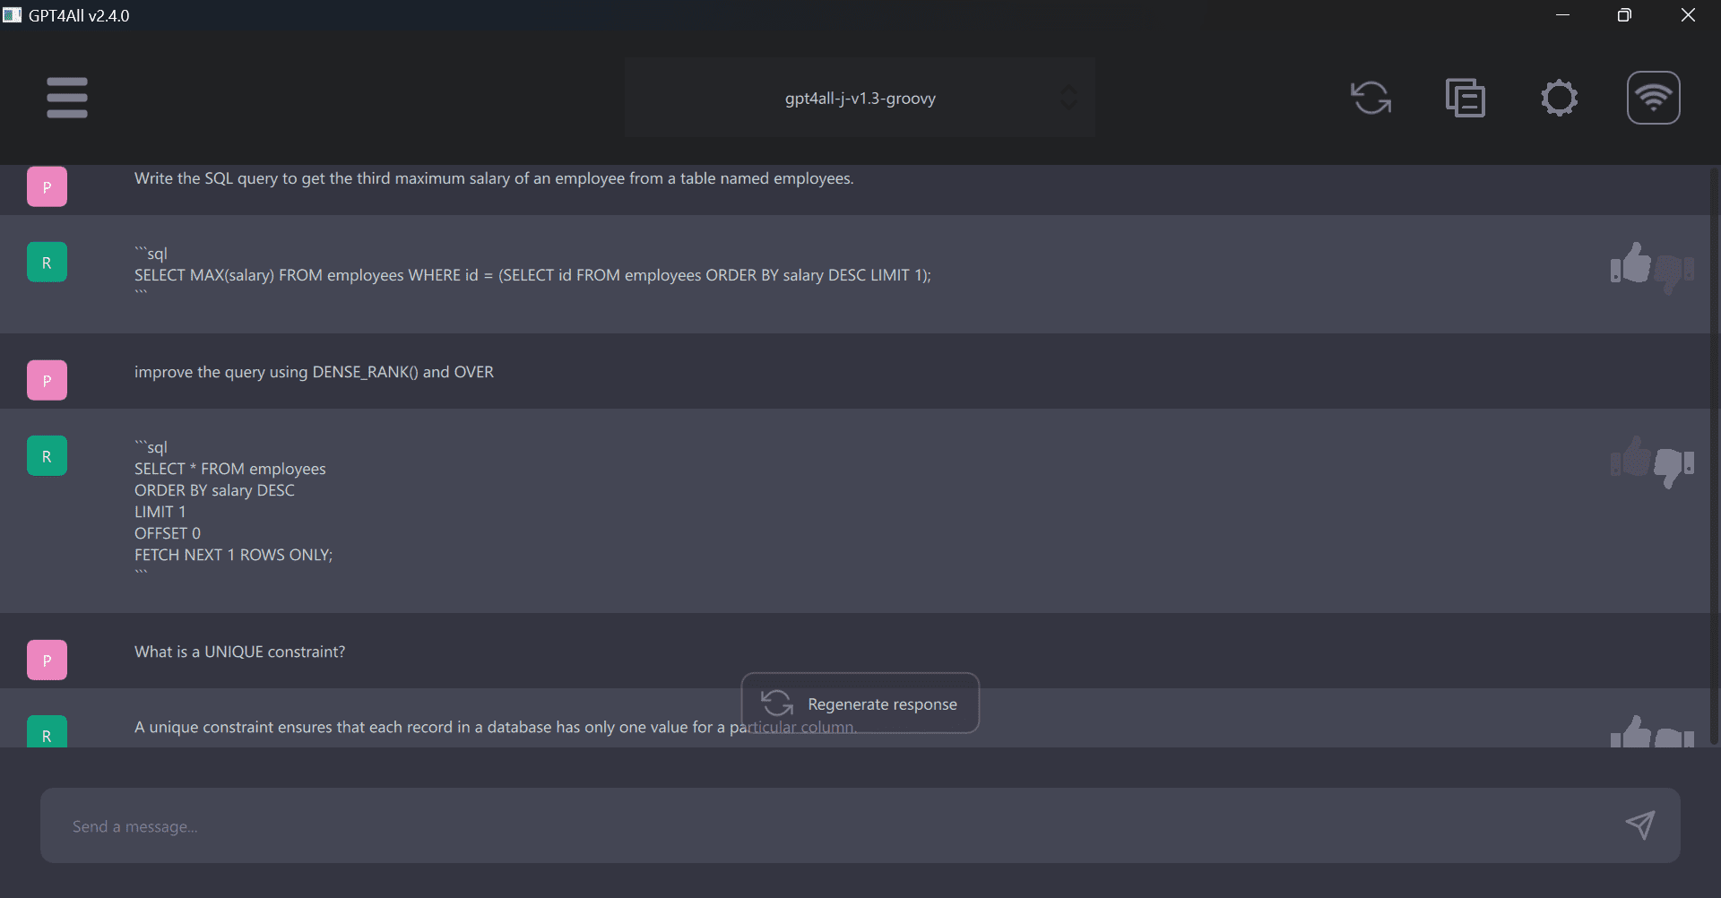This screenshot has height=898, width=1721.
Task: Click the R avatar beside MAX(salary) response
Action: pyautogui.click(x=47, y=263)
